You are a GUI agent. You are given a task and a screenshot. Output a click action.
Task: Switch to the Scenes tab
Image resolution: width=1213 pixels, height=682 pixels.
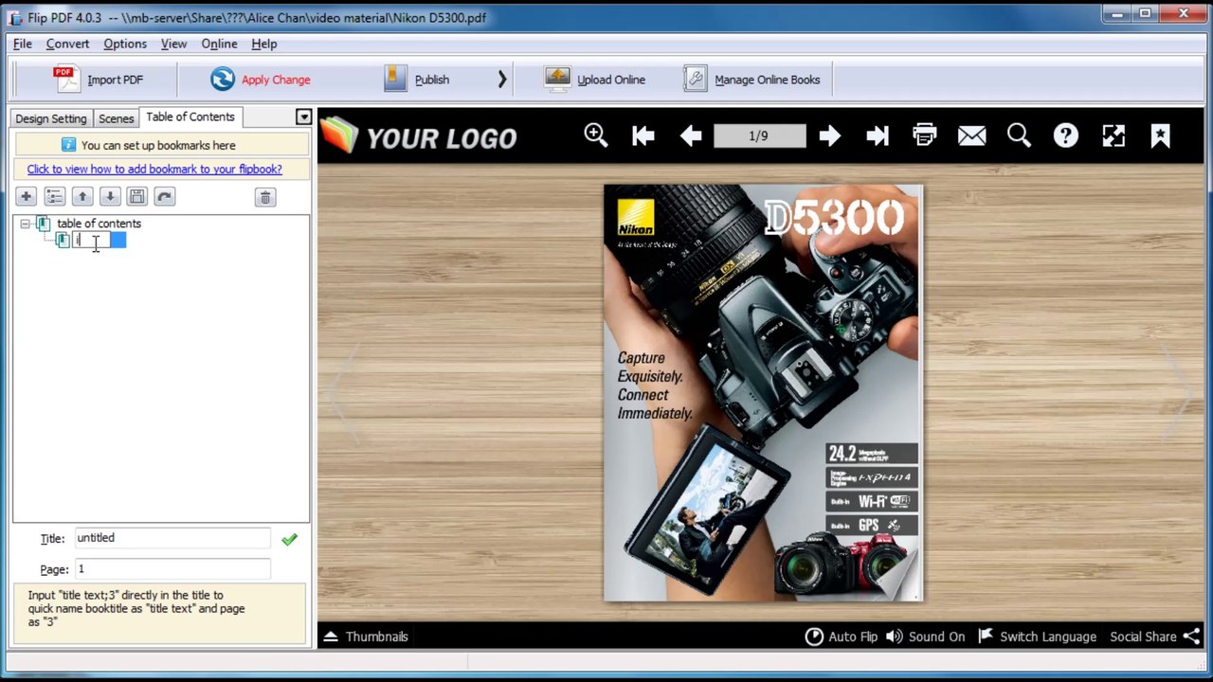coord(117,118)
